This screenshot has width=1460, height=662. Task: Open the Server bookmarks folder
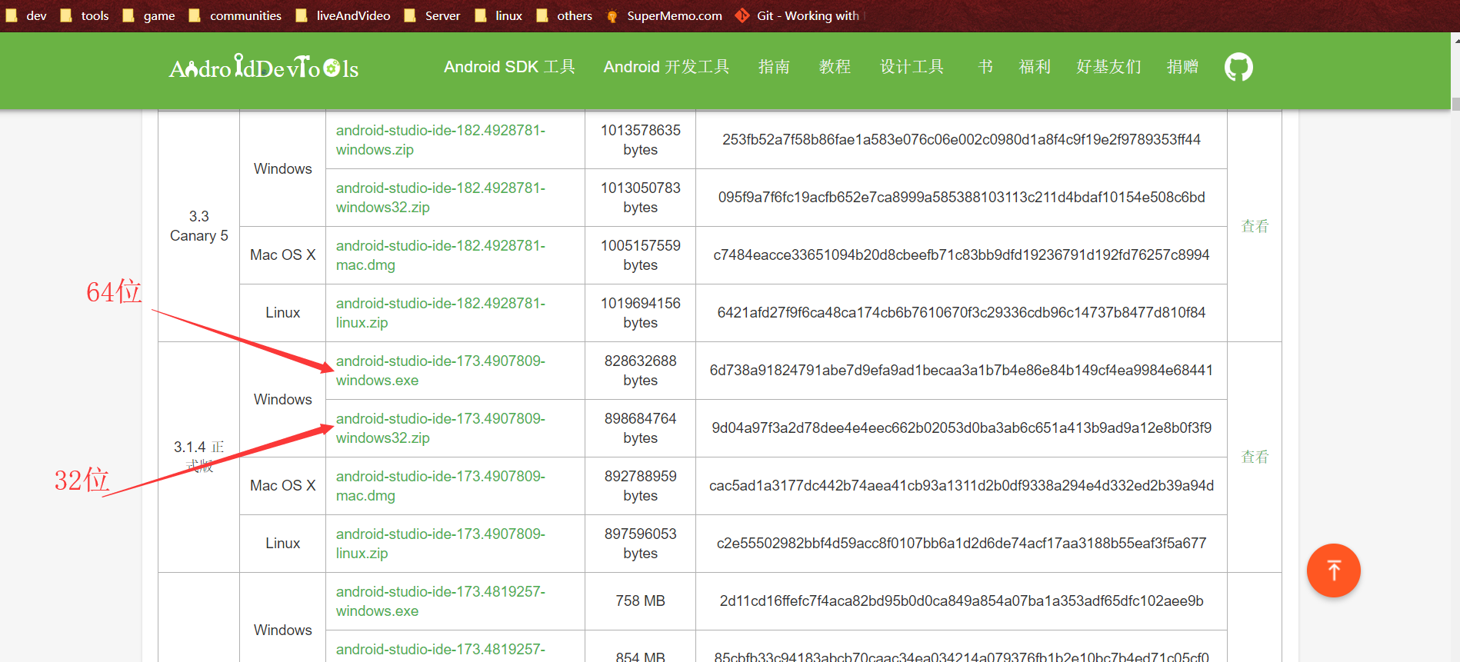pos(432,15)
